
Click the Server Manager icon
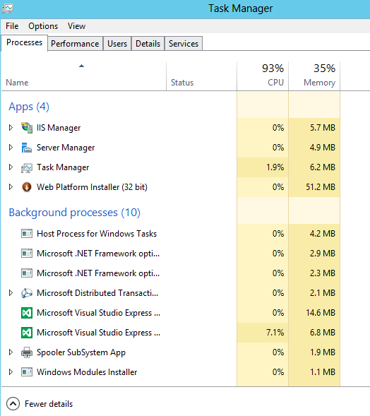(x=27, y=148)
